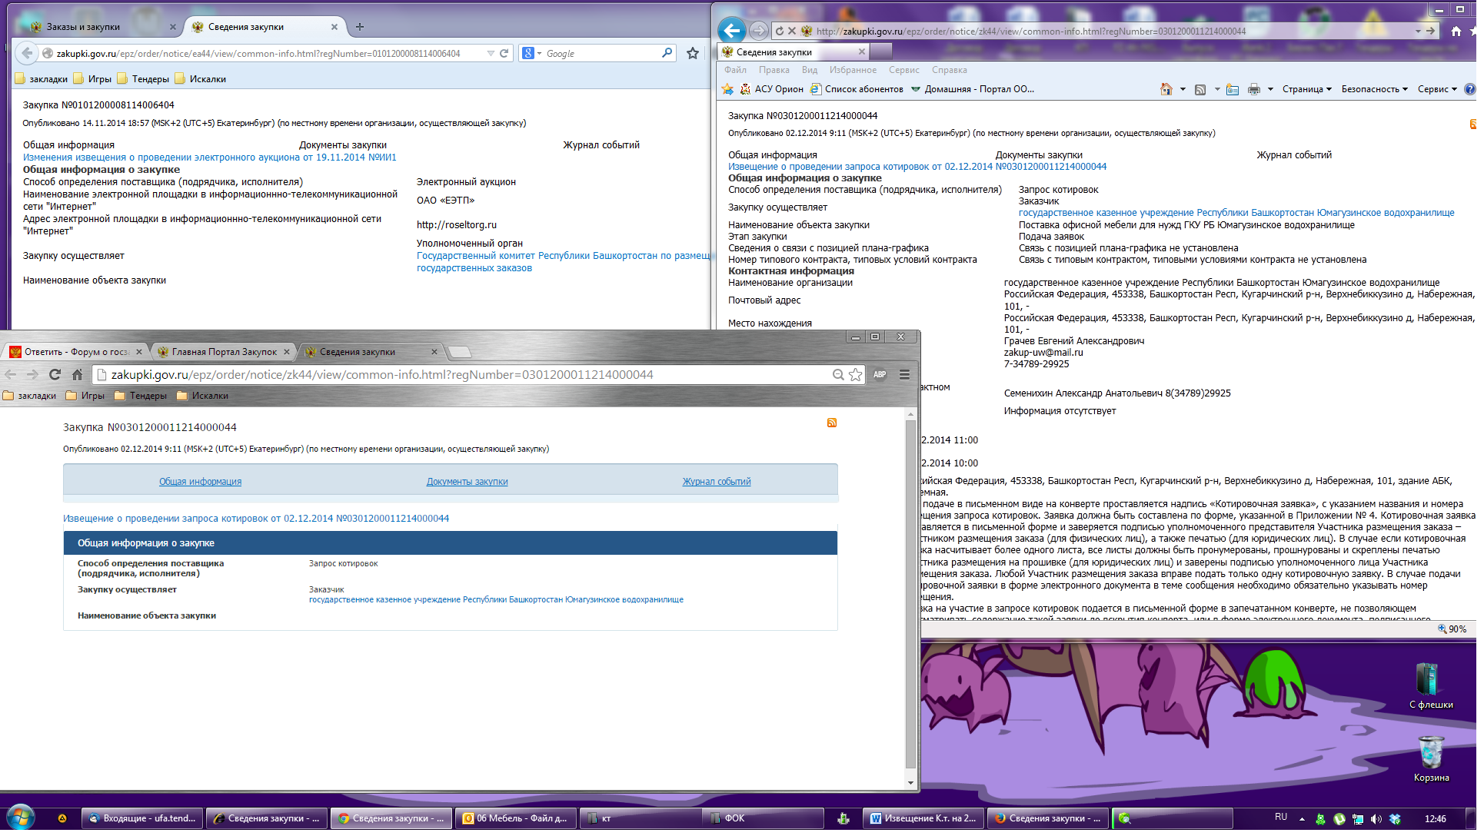Click Chrome's home icon beside address bar
1484x836 pixels.
[78, 377]
